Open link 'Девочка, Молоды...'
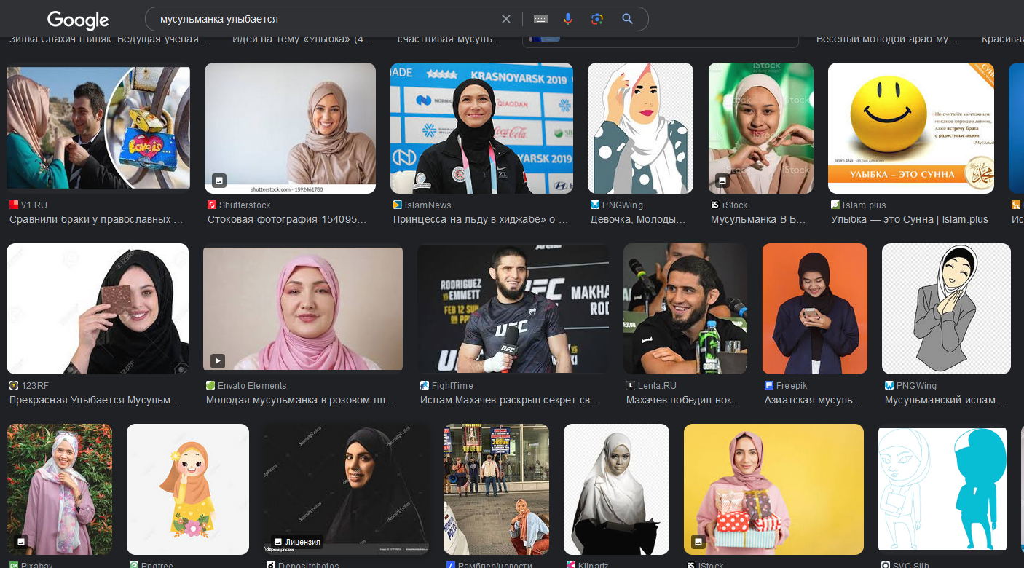Screen dimensions: 1024x568 [x=639, y=219]
